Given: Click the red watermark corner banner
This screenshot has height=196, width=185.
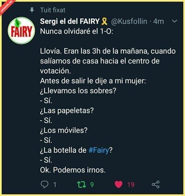Looking at the screenshot, I should point(6,6).
